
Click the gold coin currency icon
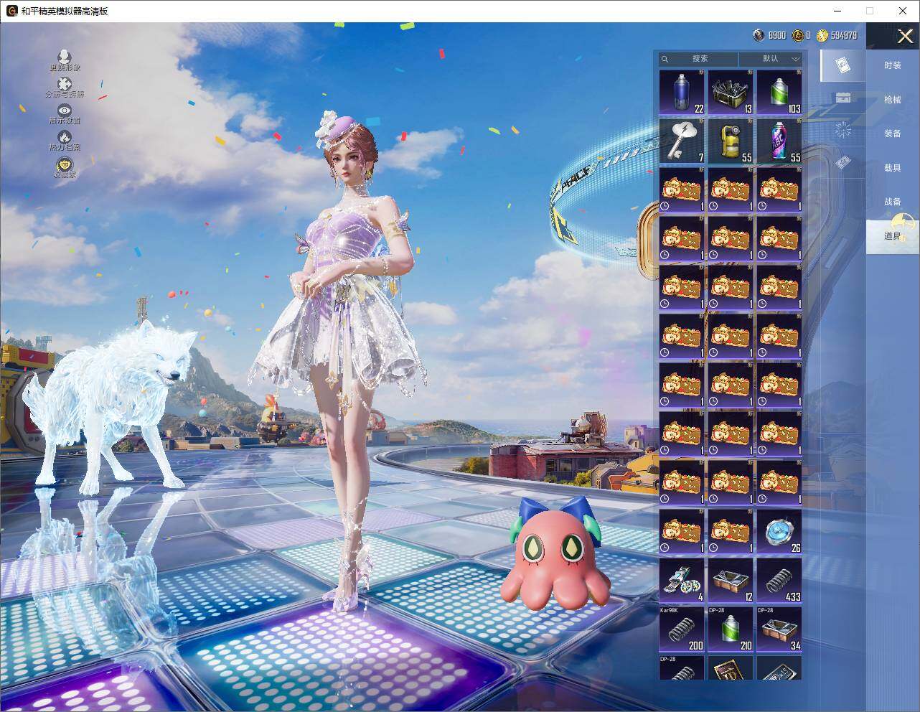point(822,35)
